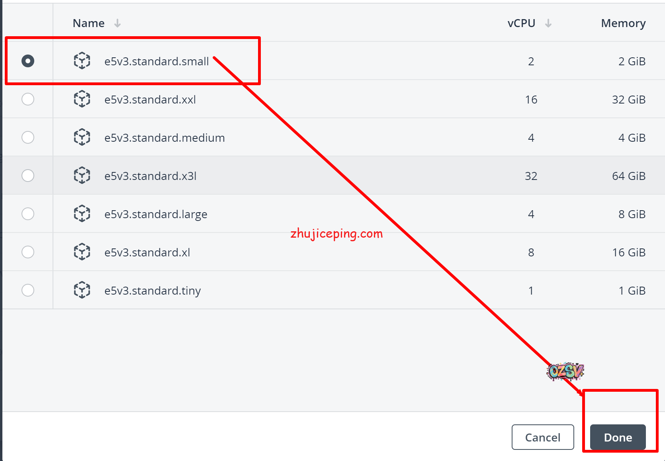The image size is (665, 461).
Task: Click the cube icon beside e5v3.standard.tiny
Action: (82, 290)
